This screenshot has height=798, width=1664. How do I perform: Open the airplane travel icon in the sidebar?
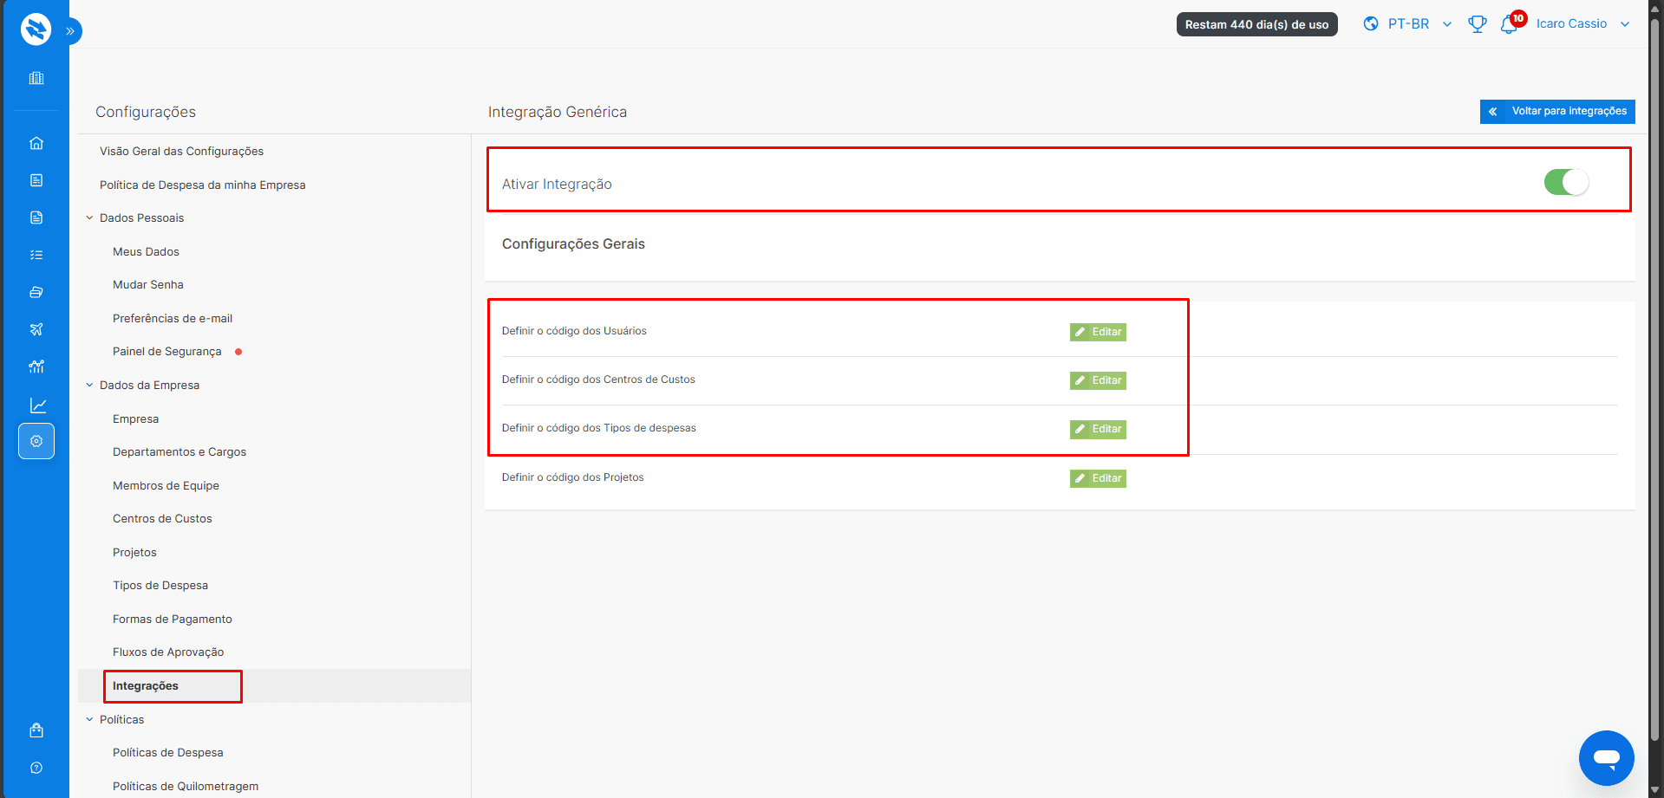click(36, 329)
